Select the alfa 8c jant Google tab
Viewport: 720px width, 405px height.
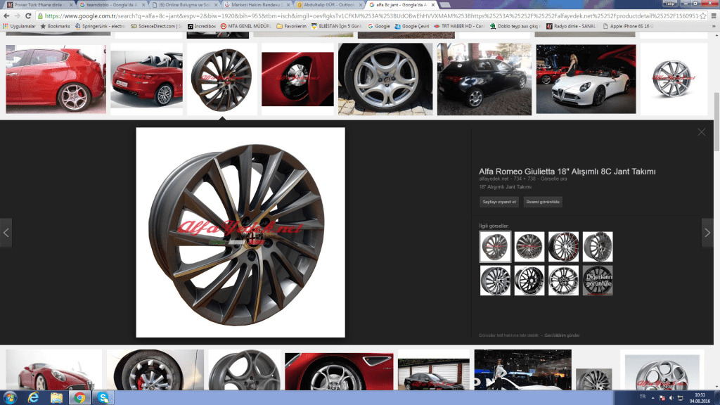[402, 5]
